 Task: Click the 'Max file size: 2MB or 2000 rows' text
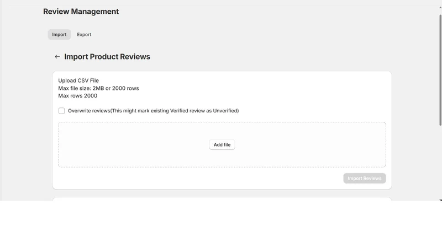tap(98, 88)
